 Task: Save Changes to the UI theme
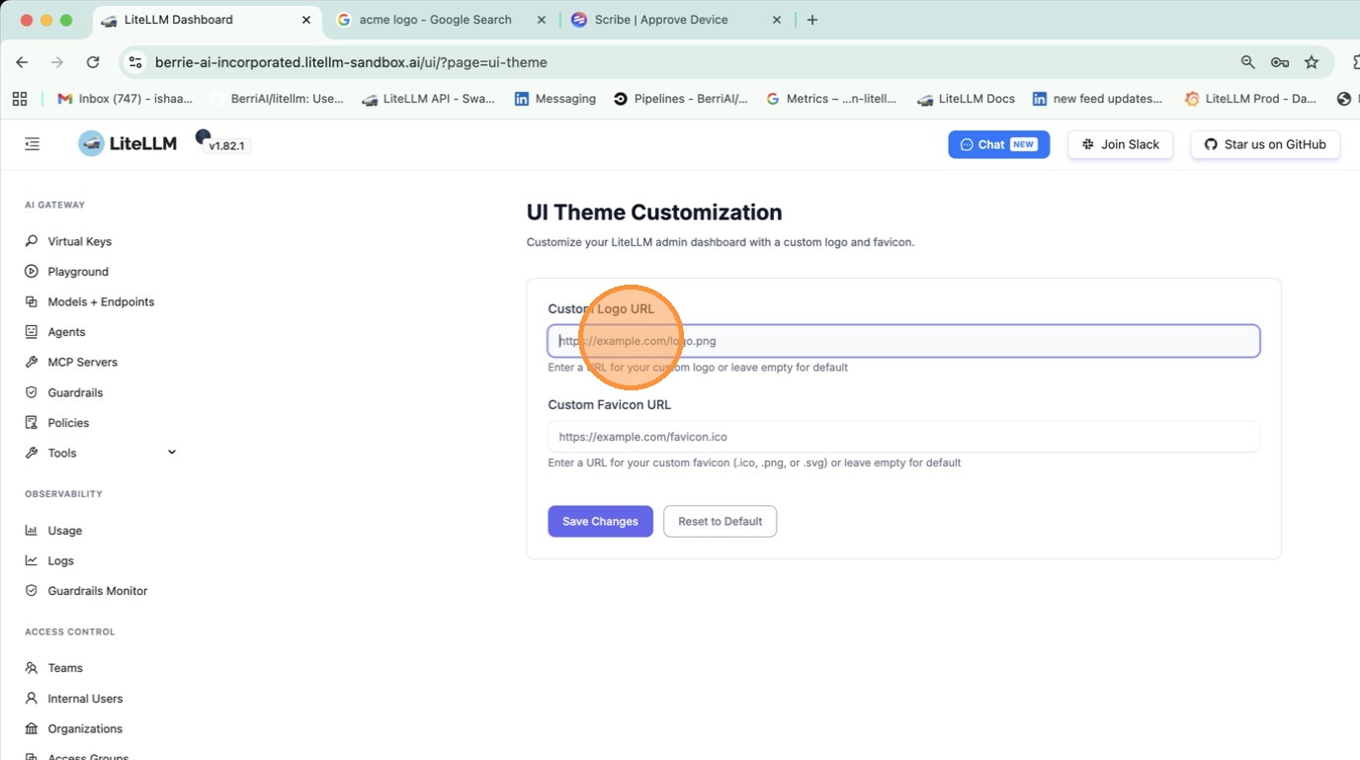tap(601, 522)
